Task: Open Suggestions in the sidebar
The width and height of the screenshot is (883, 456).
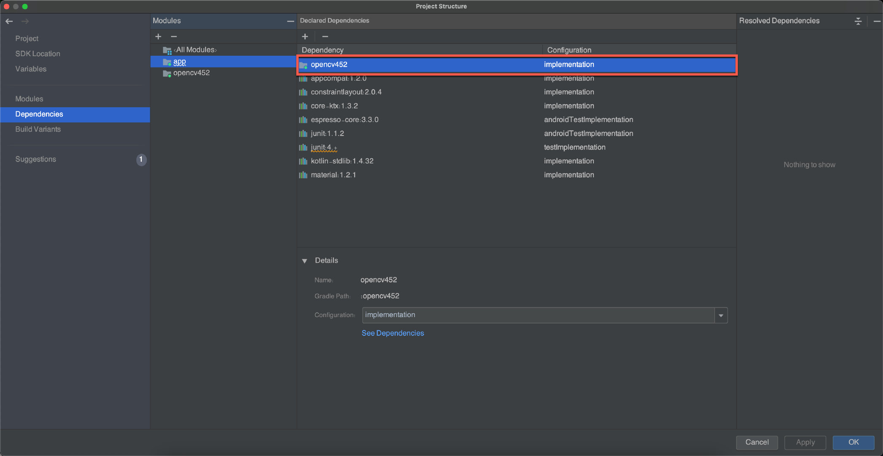Action: pos(35,159)
